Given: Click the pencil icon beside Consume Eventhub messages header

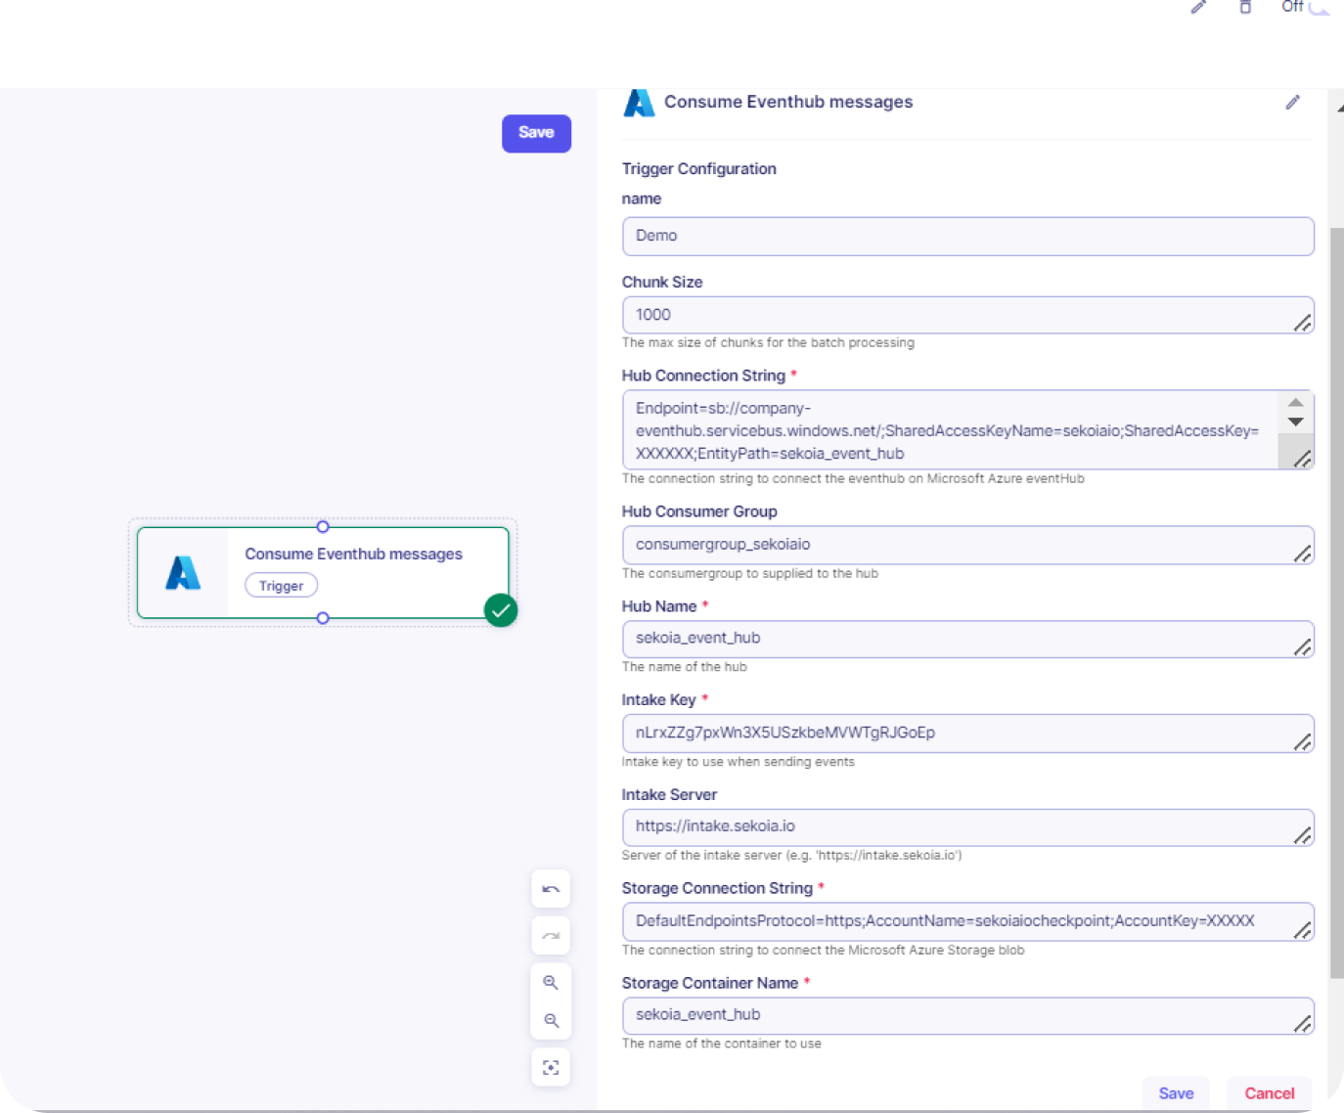Looking at the screenshot, I should (1292, 103).
